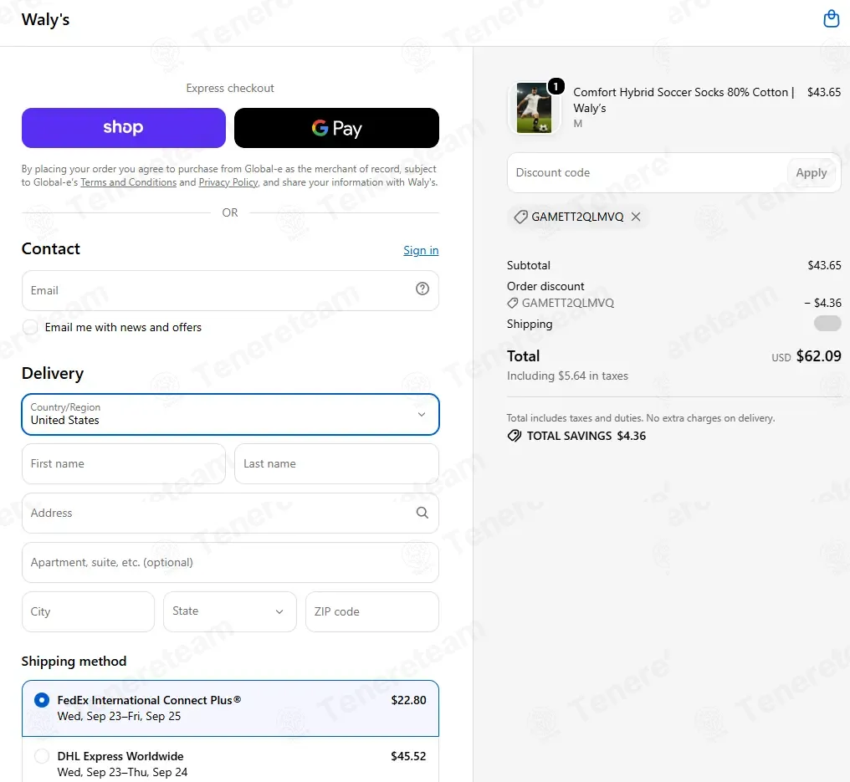
Task: Open the shopping bag cart icon
Action: pos(831,18)
